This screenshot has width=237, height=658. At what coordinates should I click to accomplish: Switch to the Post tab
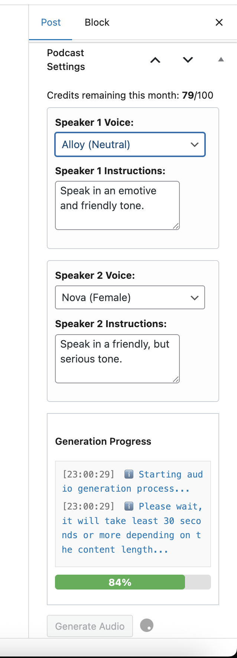coord(51,23)
